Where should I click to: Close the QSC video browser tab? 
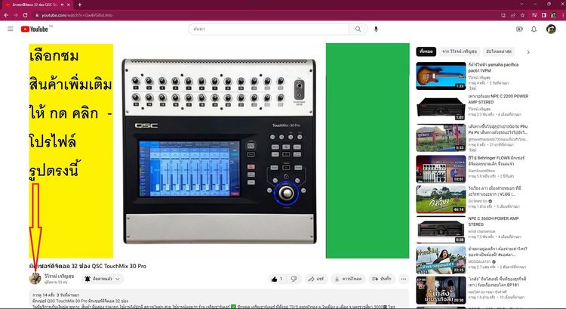point(69,5)
